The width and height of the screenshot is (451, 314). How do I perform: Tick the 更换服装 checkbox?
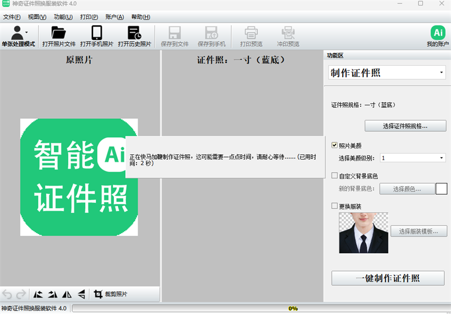[x=335, y=206]
